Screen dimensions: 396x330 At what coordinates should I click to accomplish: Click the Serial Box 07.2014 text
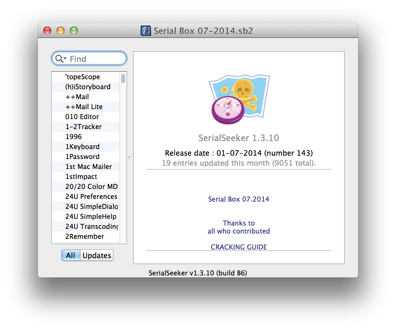pyautogui.click(x=239, y=199)
